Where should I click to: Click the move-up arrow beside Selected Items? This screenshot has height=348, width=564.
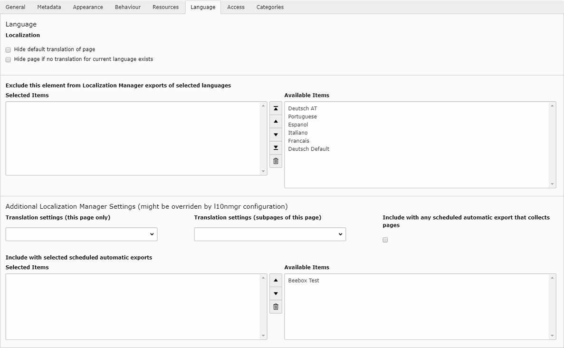pyautogui.click(x=276, y=121)
